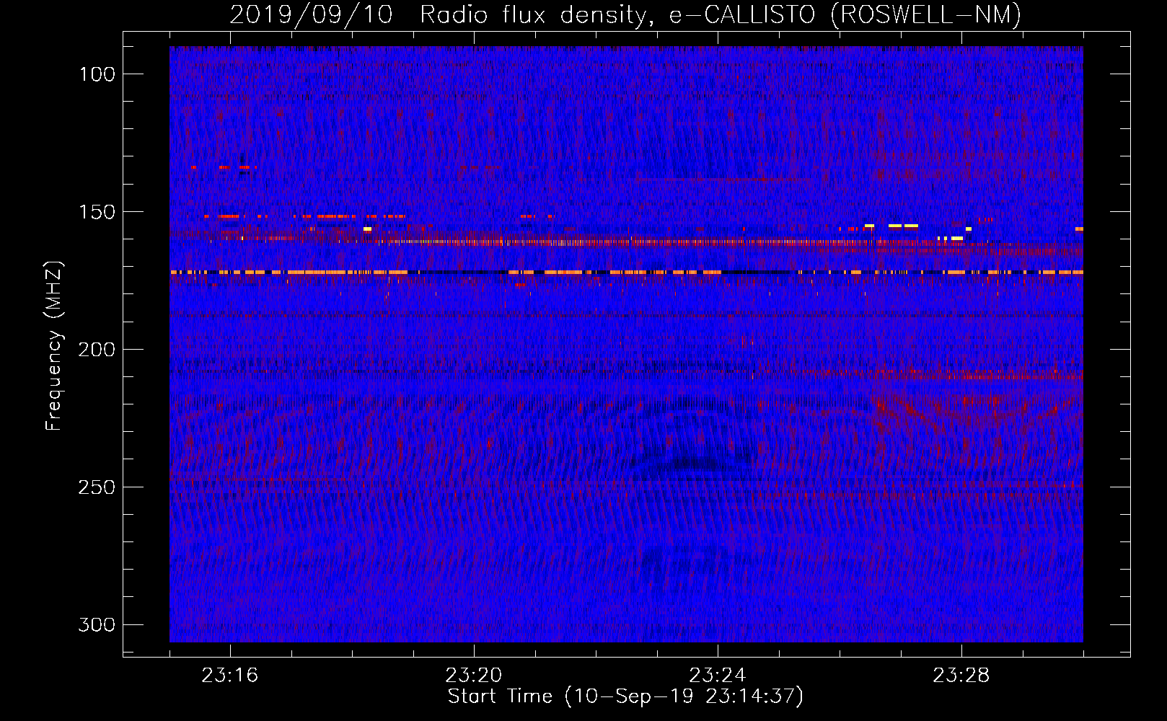
Task: Click the time tick label '23:16'
Action: coord(229,676)
